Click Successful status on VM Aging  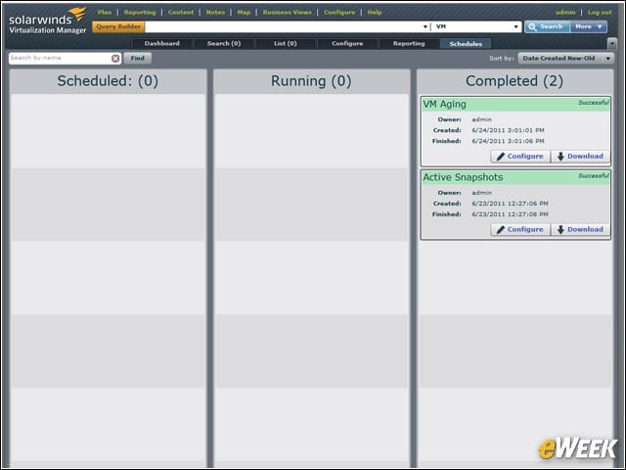tap(594, 103)
